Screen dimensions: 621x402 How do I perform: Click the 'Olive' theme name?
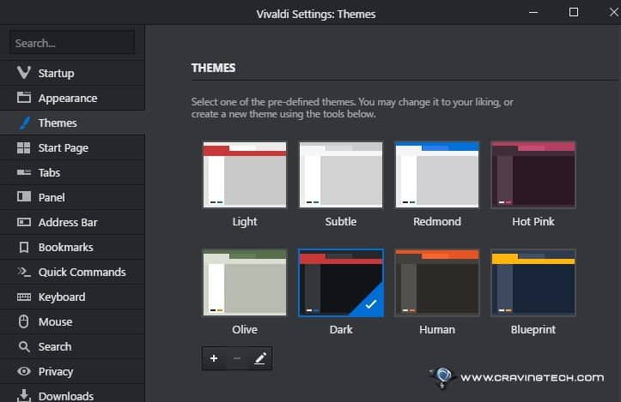(245, 329)
